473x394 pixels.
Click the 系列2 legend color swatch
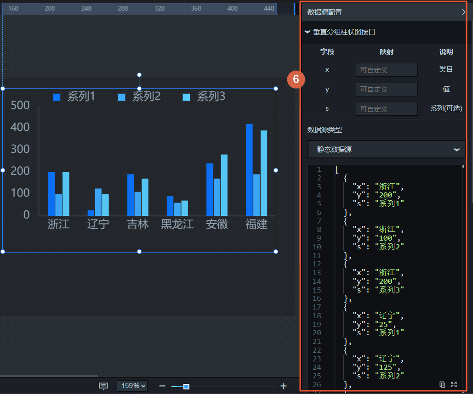(x=121, y=97)
